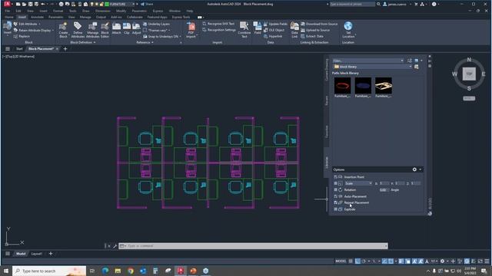Click the Extract Data tool
492x276 pixels.
(x=312, y=36)
